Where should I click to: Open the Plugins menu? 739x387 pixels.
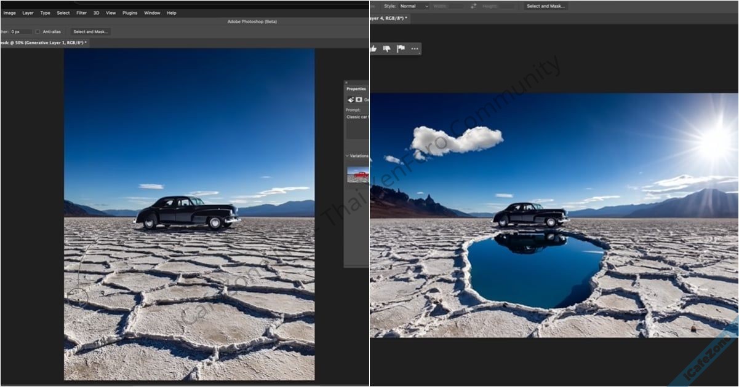pyautogui.click(x=130, y=12)
